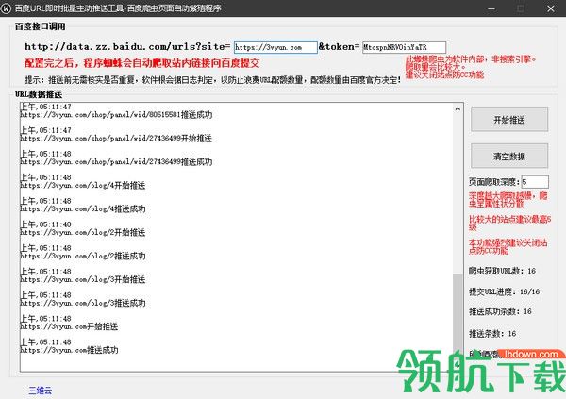Click the 开始推送 button

(x=509, y=120)
